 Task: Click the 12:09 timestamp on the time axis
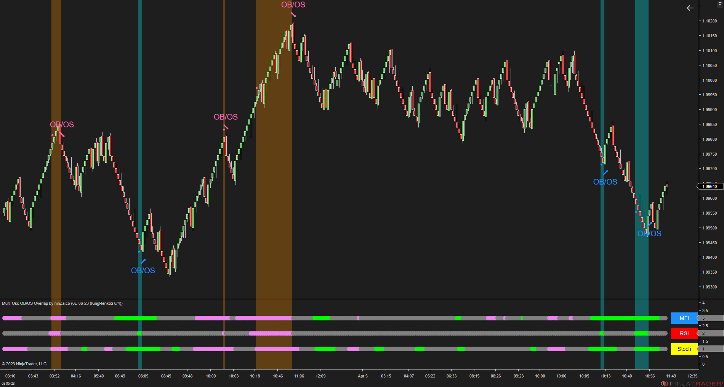pyautogui.click(x=320, y=376)
